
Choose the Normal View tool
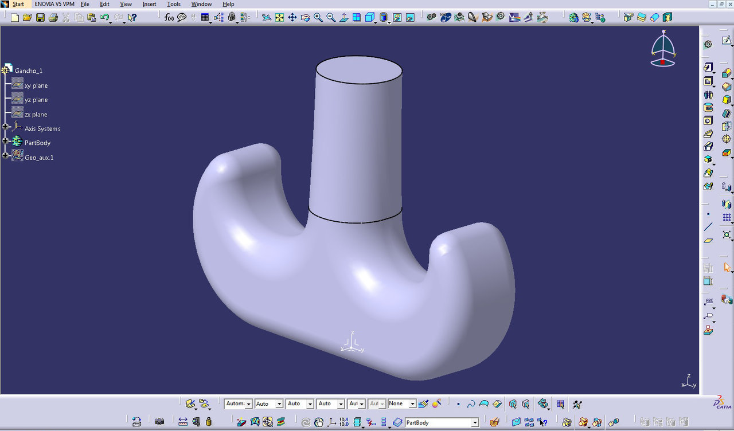pos(343,18)
